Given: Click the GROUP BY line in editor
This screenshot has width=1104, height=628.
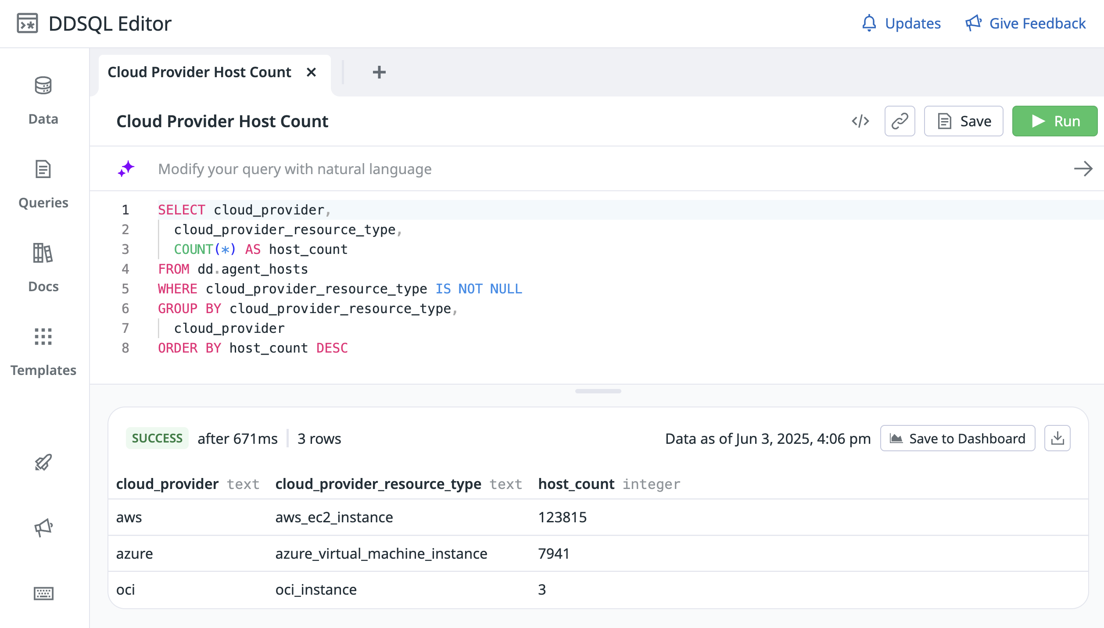Looking at the screenshot, I should 308,309.
